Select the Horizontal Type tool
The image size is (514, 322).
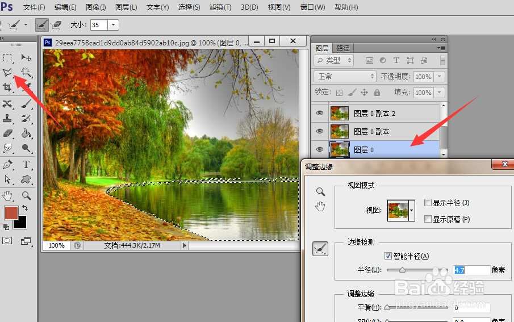26,165
